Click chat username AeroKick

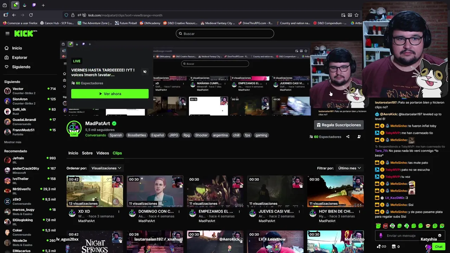(388, 114)
